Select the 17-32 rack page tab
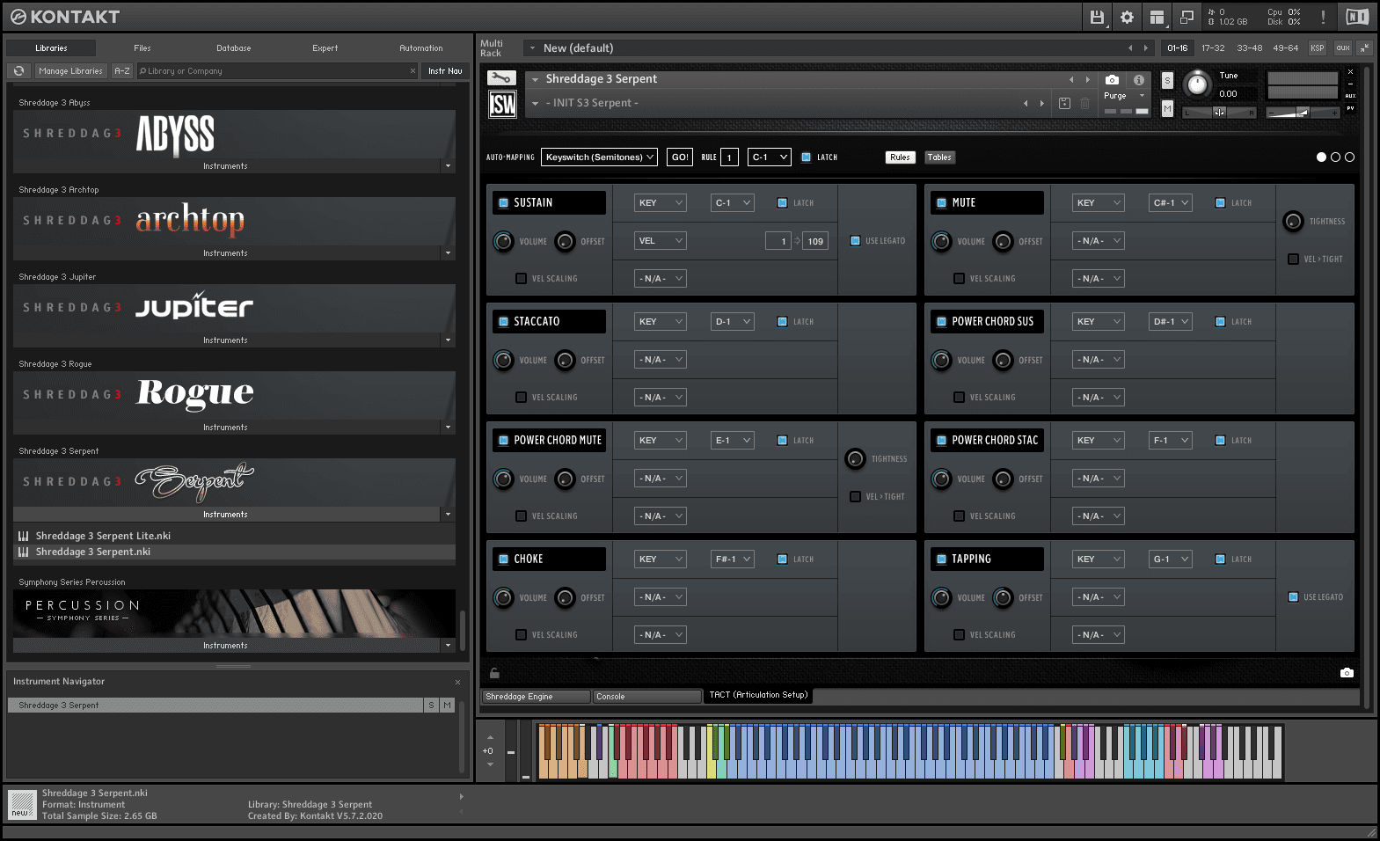Viewport: 1380px width, 841px height. coord(1213,48)
